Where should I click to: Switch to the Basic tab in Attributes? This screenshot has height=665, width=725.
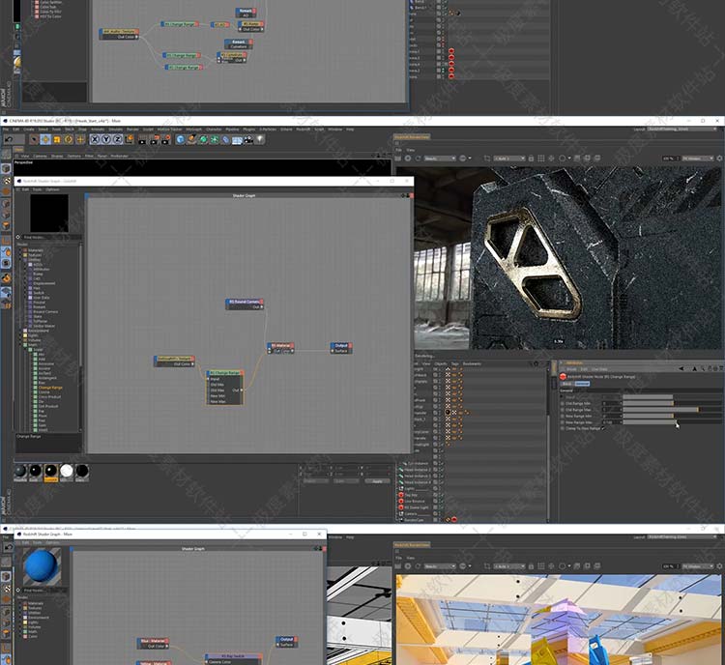tap(566, 384)
